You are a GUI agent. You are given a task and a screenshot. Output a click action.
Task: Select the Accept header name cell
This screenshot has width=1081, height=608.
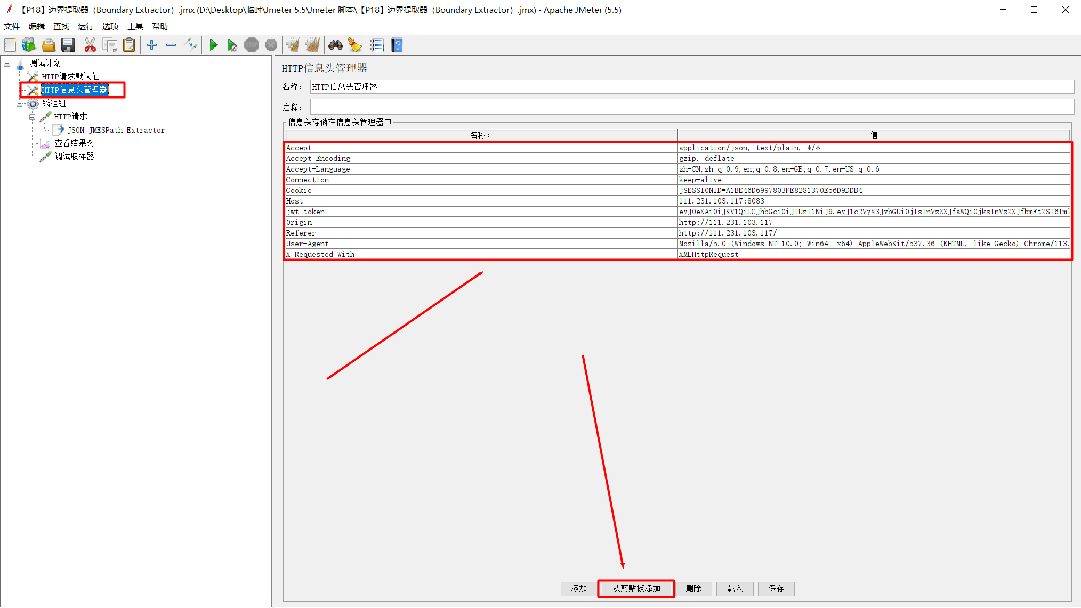tap(481, 148)
